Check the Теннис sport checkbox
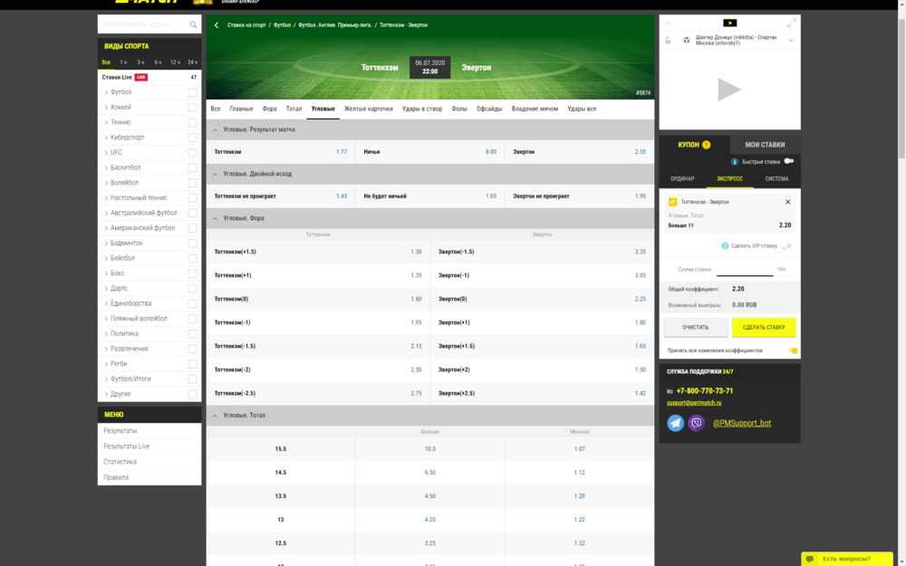906x566 pixels. coord(192,122)
